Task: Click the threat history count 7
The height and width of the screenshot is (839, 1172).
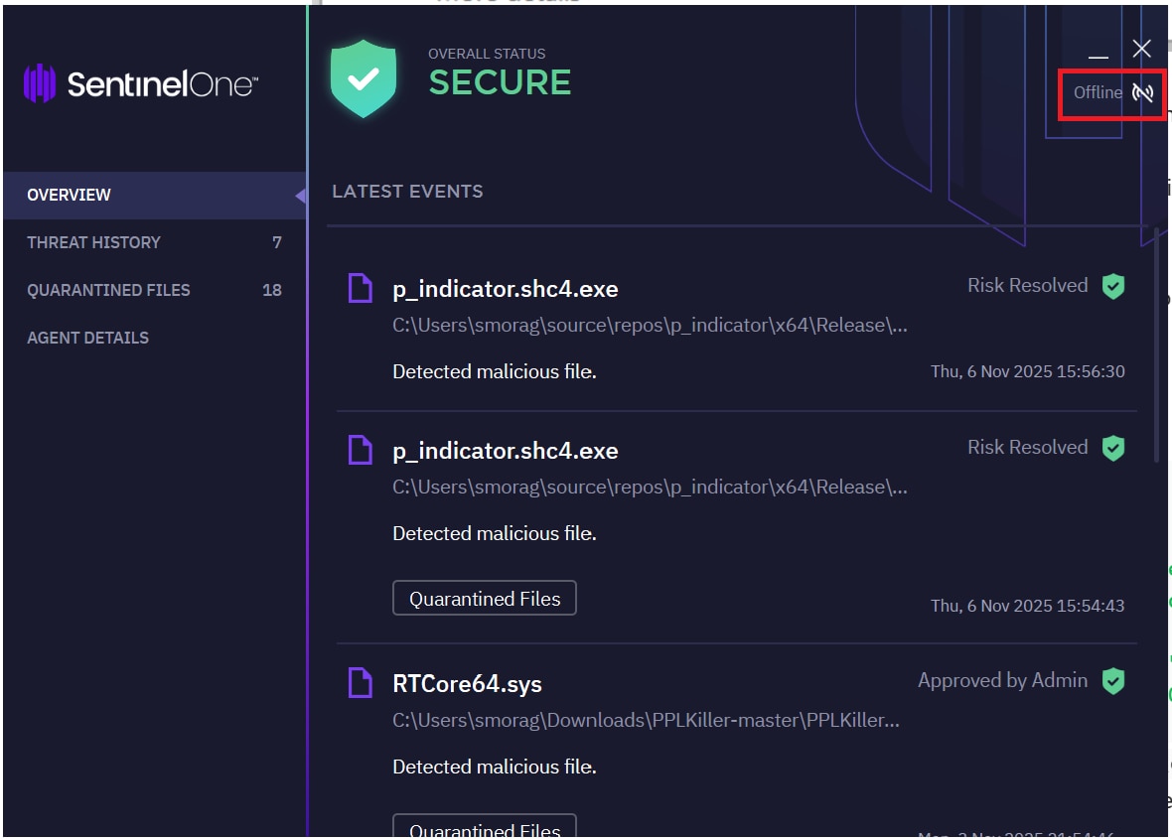Action: [x=277, y=243]
